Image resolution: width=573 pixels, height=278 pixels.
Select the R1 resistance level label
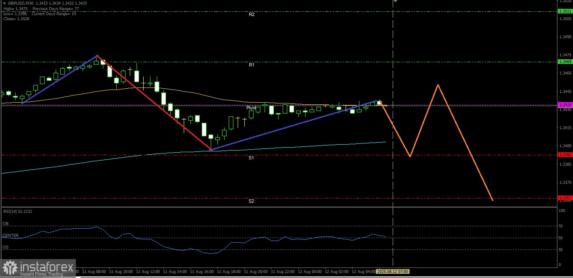tap(252, 65)
